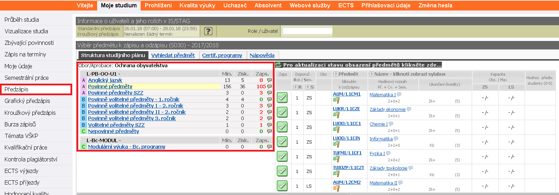Image resolution: width=559 pixels, height=195 pixels.
Task: Click the Role / uživatel field
Action: 307,31
